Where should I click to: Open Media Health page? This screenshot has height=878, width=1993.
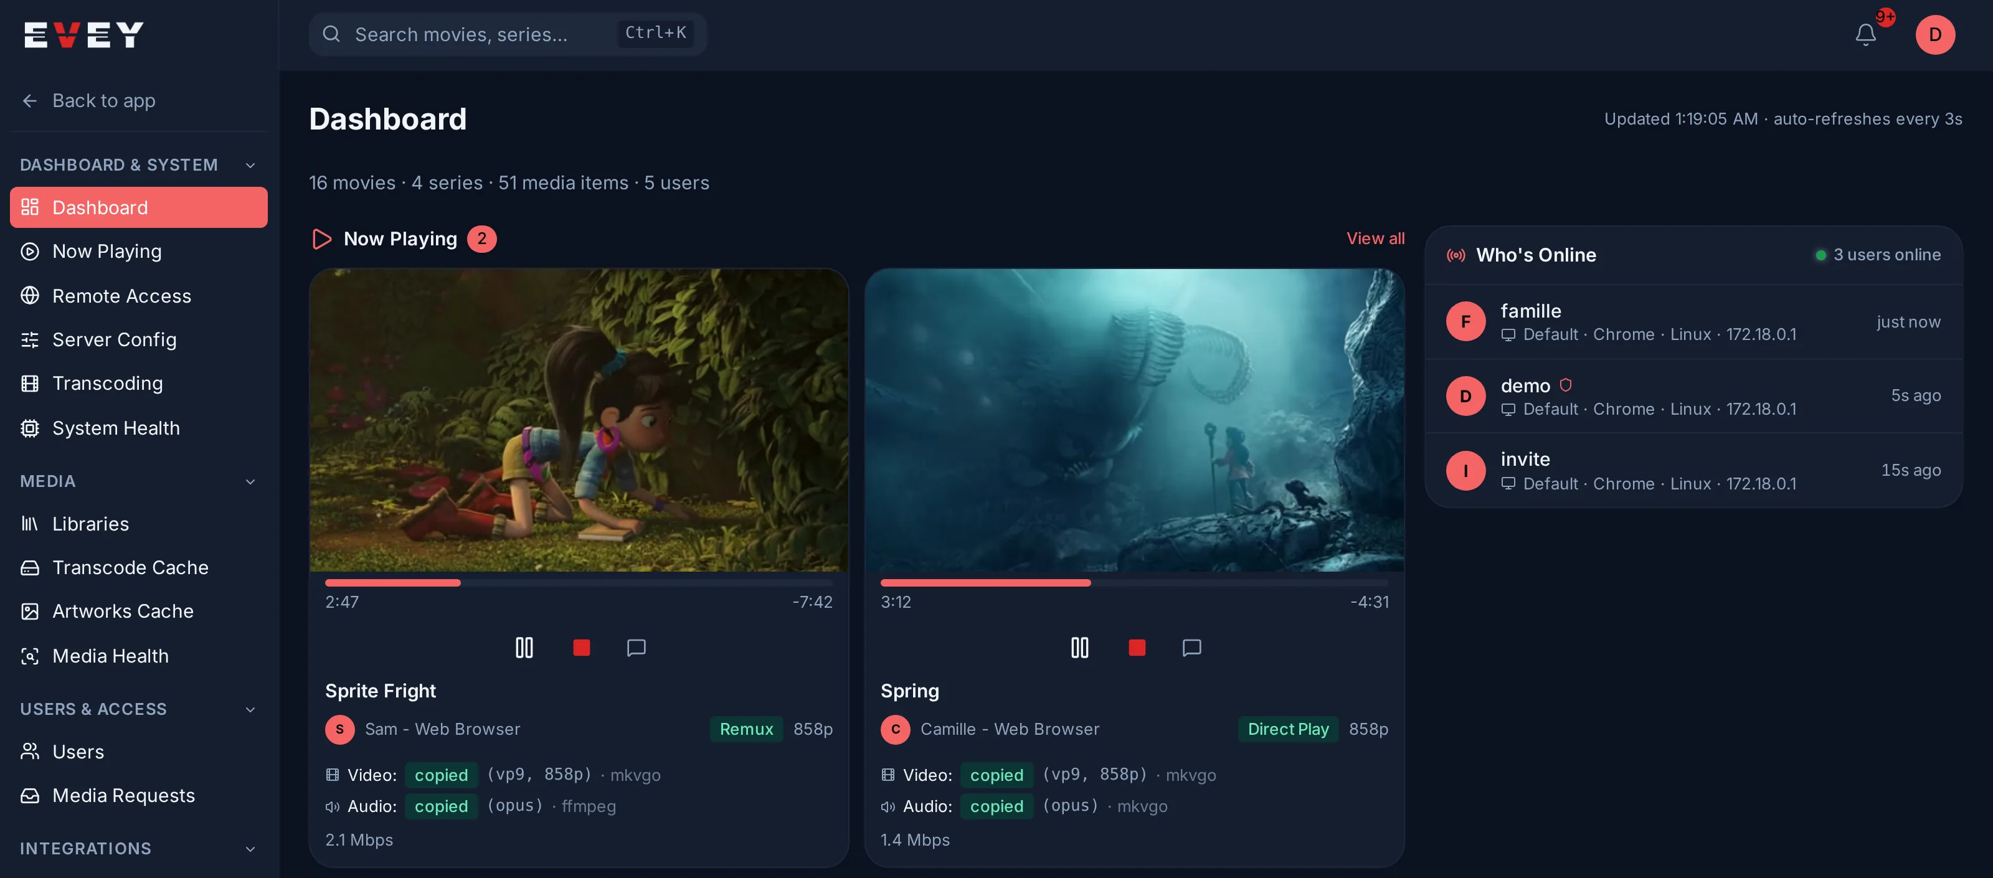click(138, 656)
